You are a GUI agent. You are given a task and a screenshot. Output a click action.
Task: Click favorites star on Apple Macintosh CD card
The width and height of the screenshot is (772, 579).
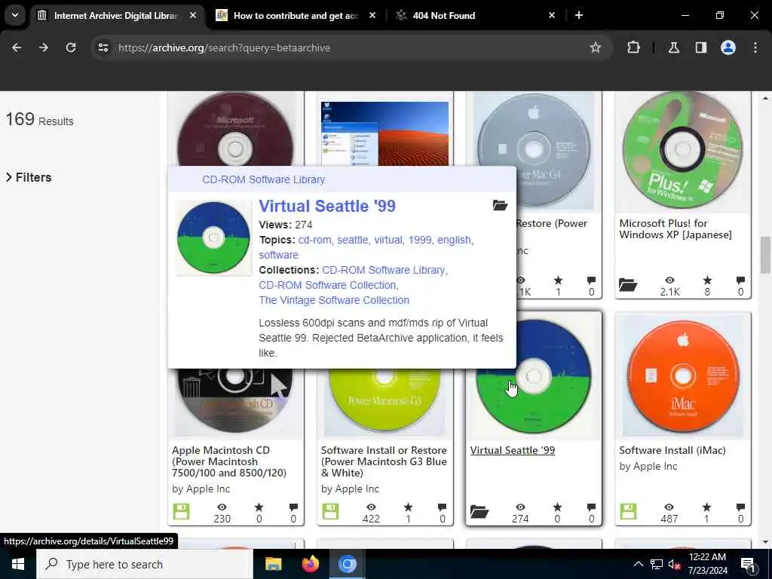tap(259, 507)
